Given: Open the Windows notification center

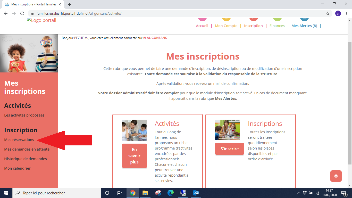Looking at the screenshot, I should [344, 193].
